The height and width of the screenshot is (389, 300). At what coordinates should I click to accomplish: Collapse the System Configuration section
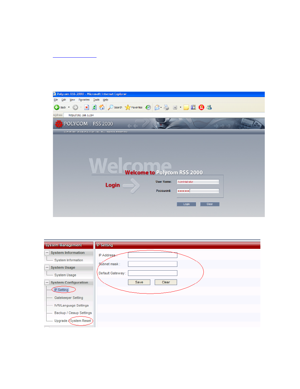pyautogui.click(x=47, y=283)
